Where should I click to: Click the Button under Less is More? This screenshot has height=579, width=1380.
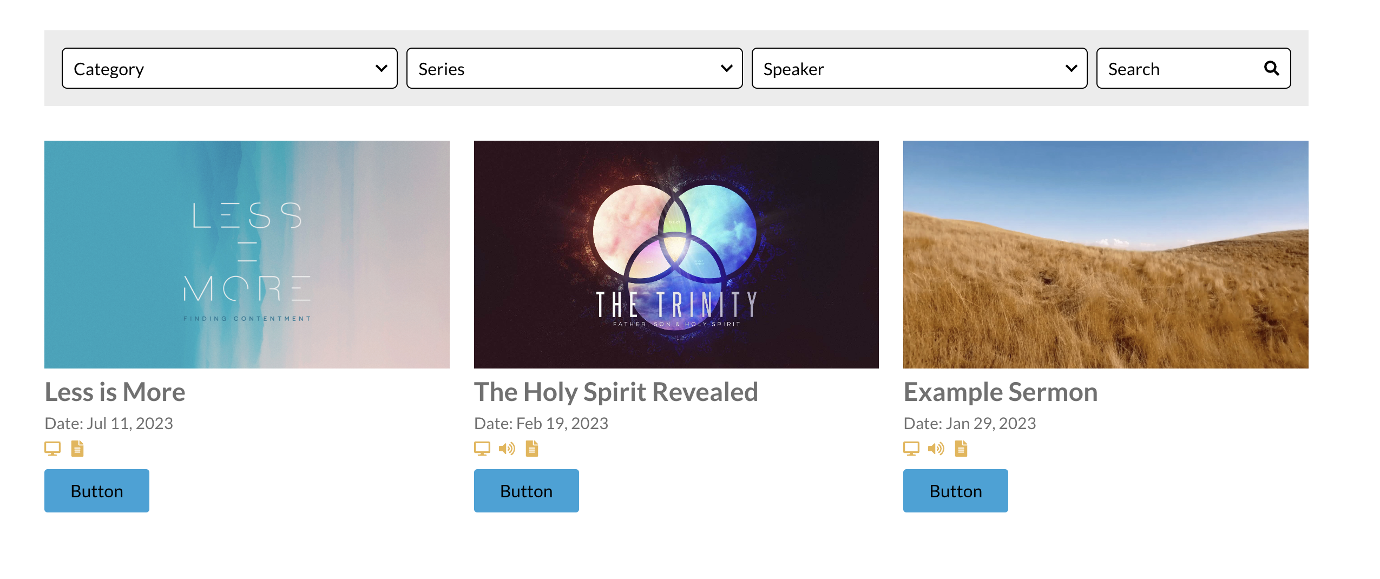[x=96, y=490]
